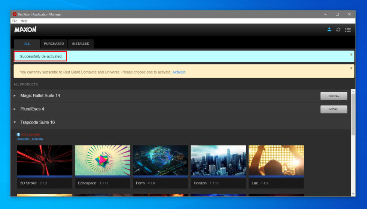
Task: Click Activate link in subscription banner
Action: point(179,72)
